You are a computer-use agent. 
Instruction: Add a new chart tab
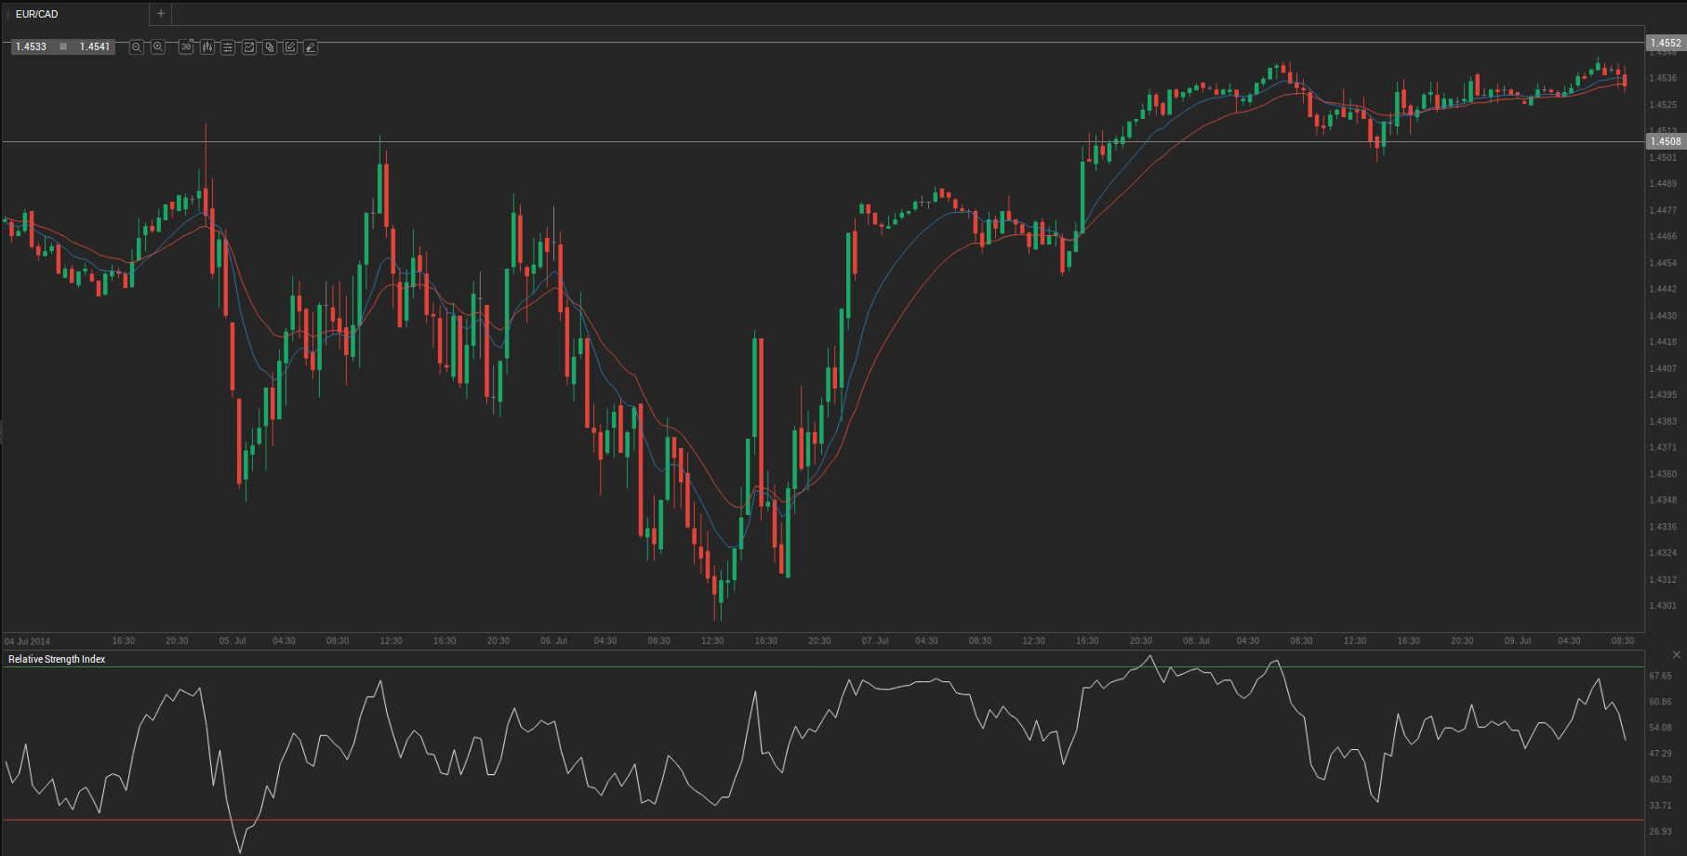tap(161, 14)
